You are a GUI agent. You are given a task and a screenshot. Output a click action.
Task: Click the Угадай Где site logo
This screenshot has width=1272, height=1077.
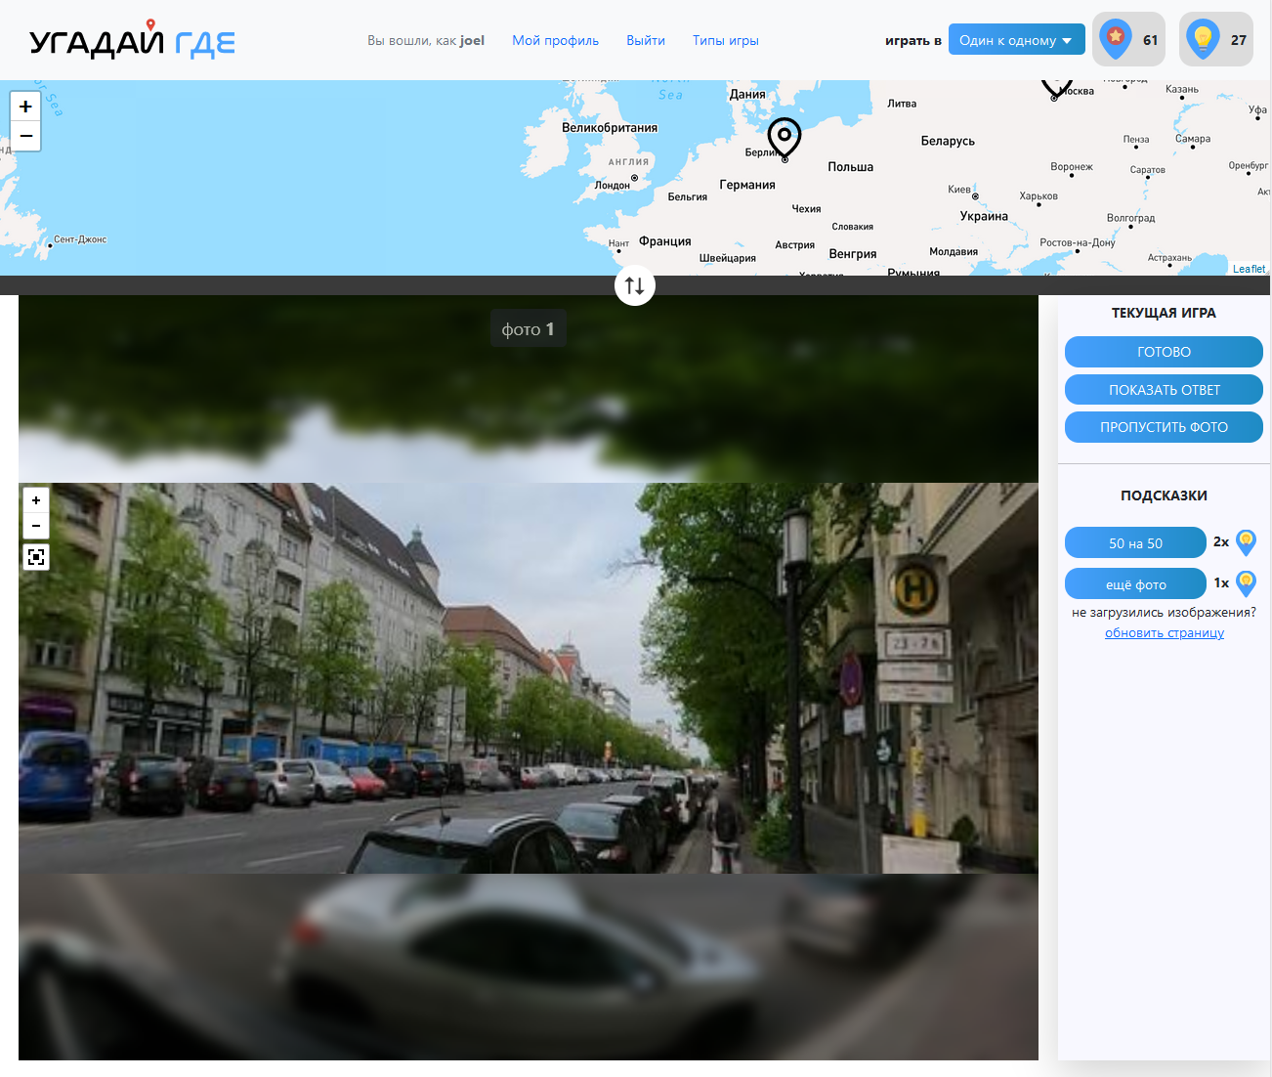(132, 40)
